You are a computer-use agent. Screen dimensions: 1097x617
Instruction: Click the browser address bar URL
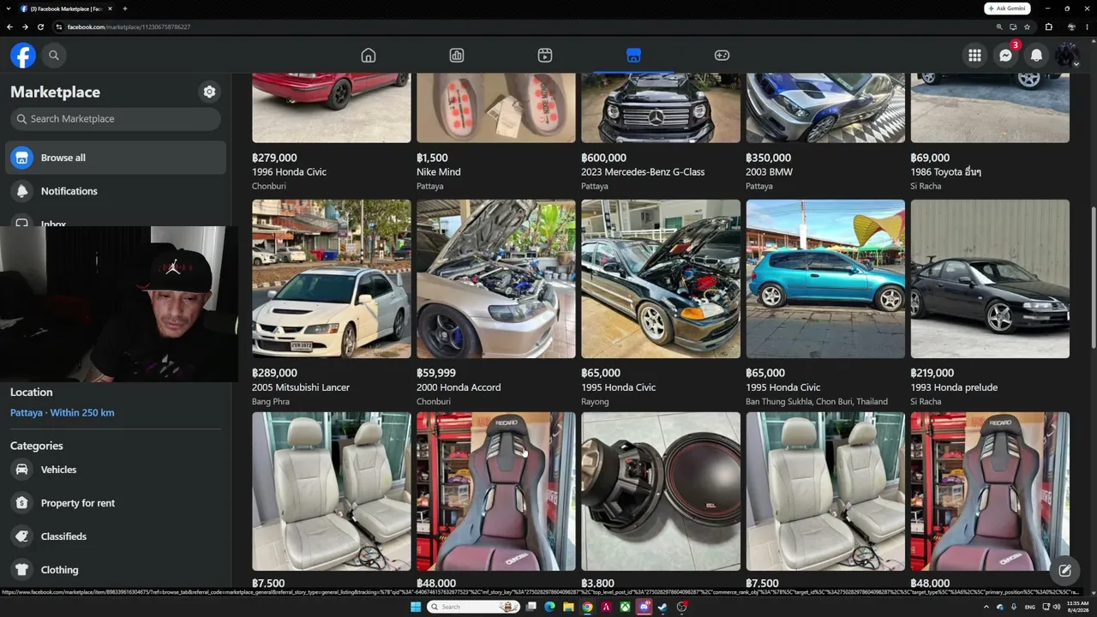(x=129, y=27)
